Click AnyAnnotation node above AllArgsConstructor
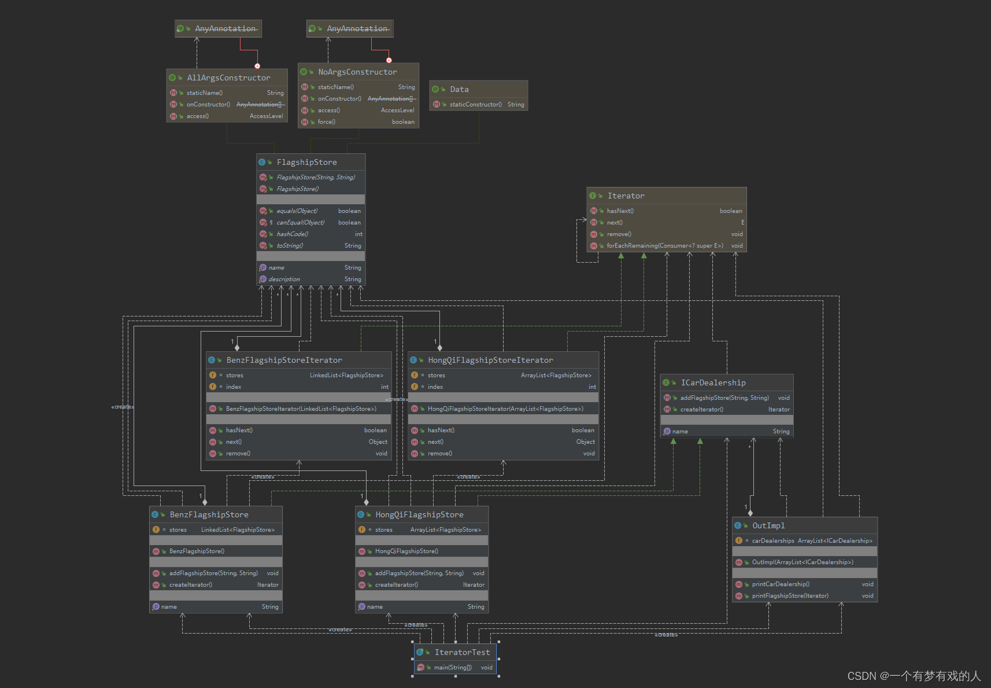The width and height of the screenshot is (991, 688). click(x=218, y=28)
